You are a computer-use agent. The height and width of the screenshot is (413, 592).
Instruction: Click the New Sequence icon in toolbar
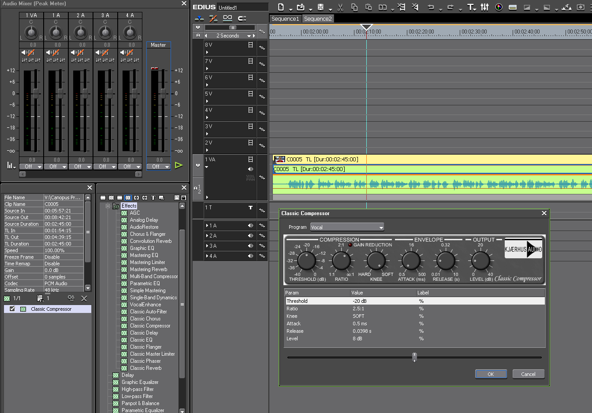coord(281,7)
